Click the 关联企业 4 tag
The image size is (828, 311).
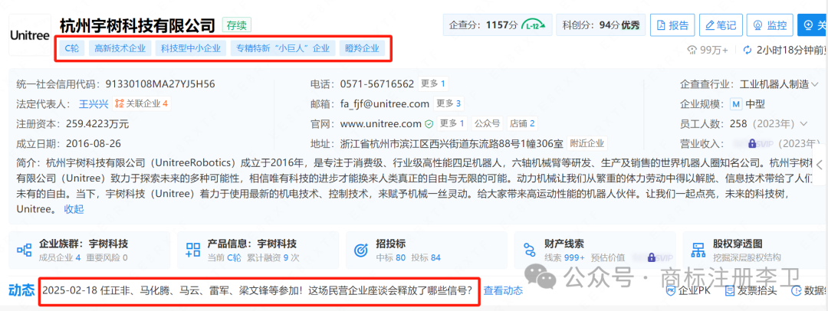(x=142, y=103)
